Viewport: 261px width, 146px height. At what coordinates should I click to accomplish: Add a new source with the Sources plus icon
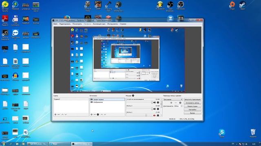(91, 114)
